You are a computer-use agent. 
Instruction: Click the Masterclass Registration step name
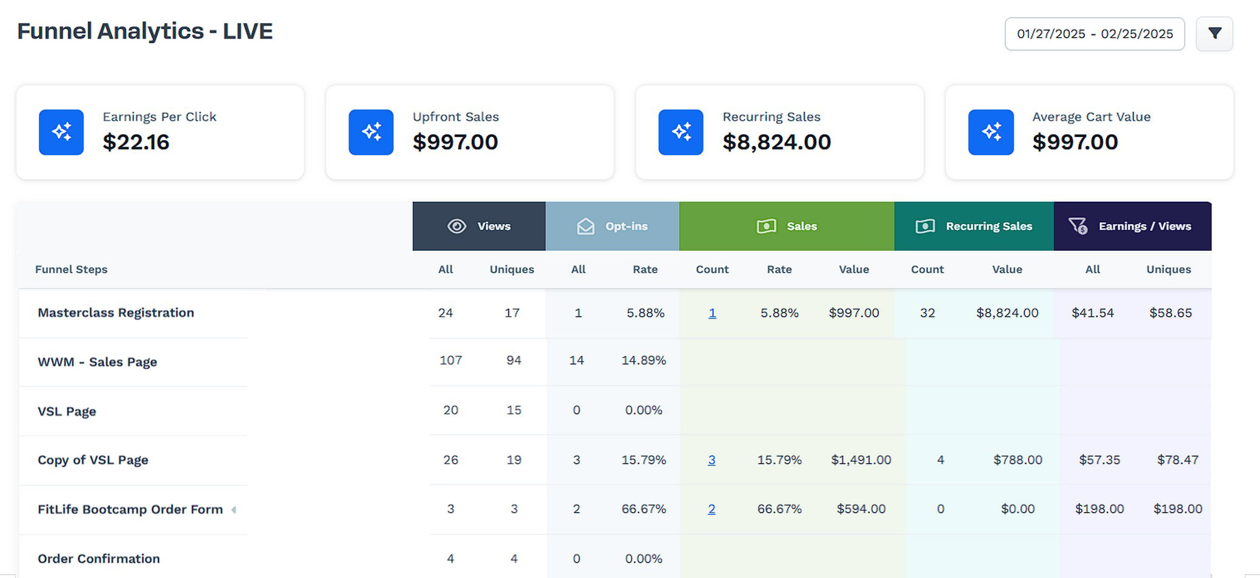click(116, 313)
